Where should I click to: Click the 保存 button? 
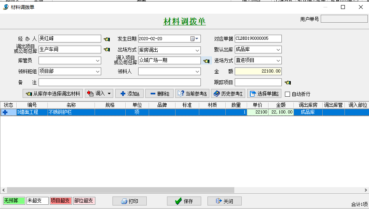click(x=184, y=201)
